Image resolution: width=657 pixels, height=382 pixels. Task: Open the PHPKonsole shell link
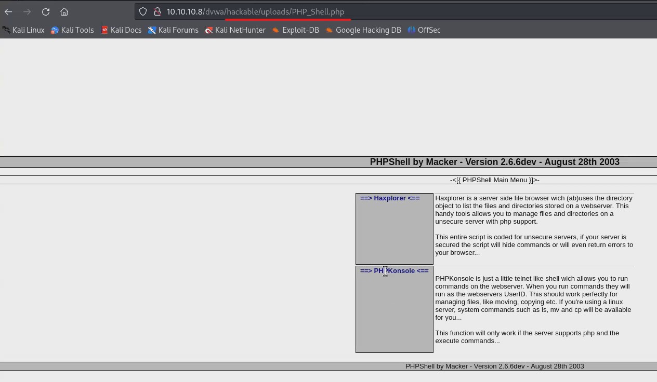395,271
